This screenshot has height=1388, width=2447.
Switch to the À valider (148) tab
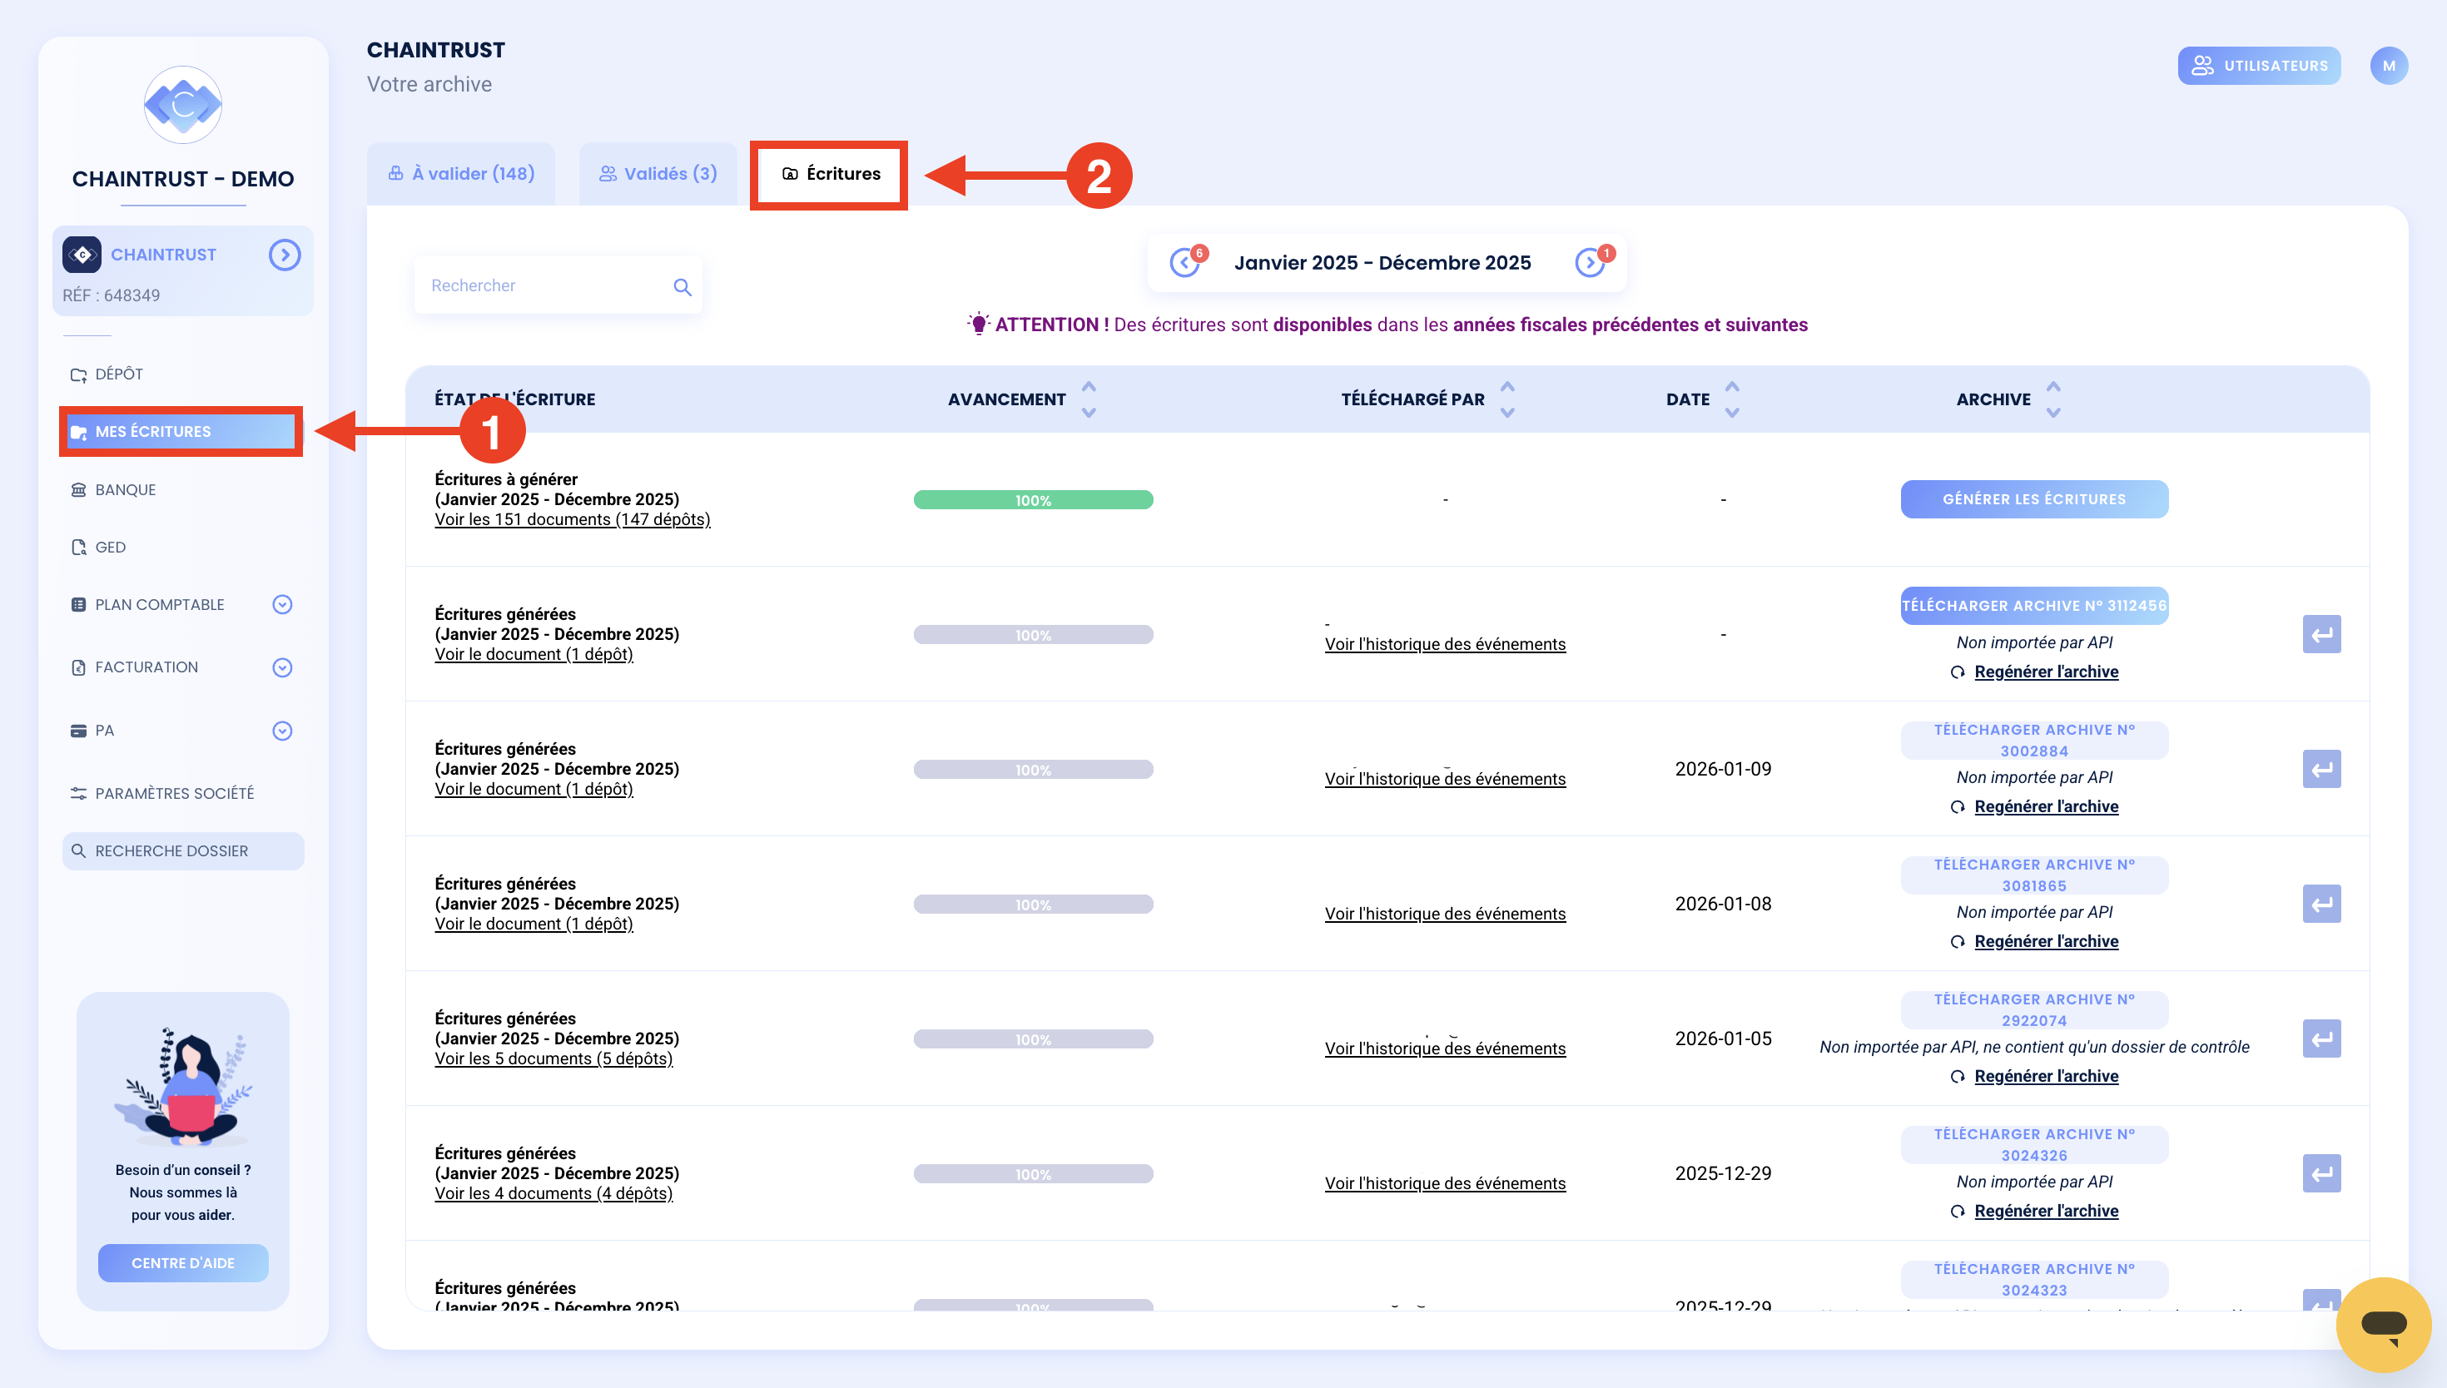click(x=461, y=173)
